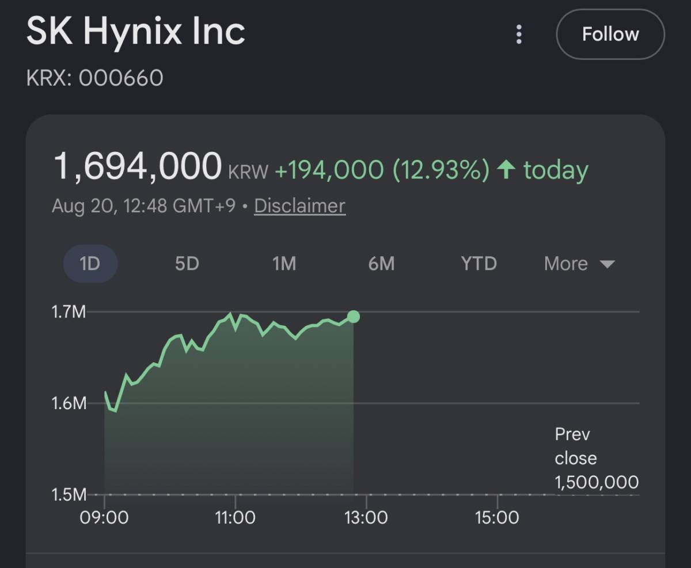691x568 pixels.
Task: Click the Prev close 1,500,000 label
Action: click(597, 458)
